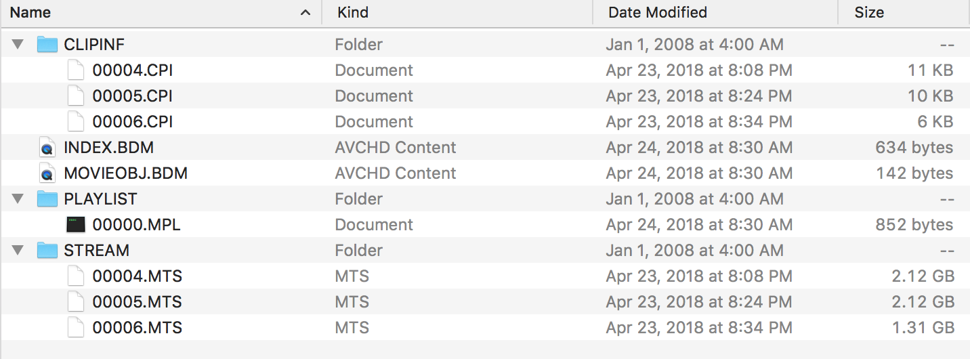Click the INDEX.BDM QuickTime file icon
Image resolution: width=970 pixels, height=359 pixels.
(47, 148)
